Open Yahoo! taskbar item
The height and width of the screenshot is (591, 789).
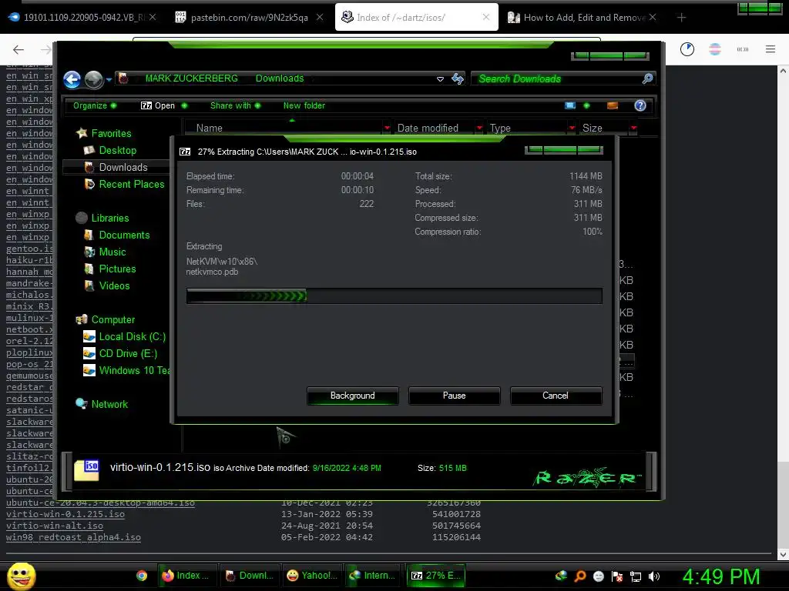pyautogui.click(x=313, y=576)
